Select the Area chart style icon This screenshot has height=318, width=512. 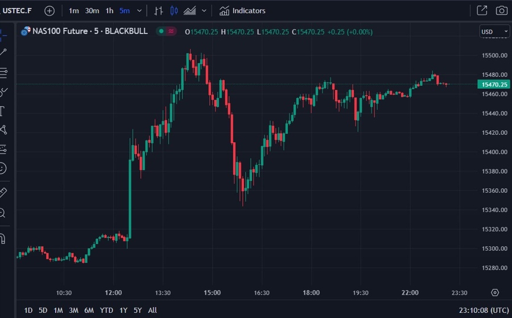[189, 11]
